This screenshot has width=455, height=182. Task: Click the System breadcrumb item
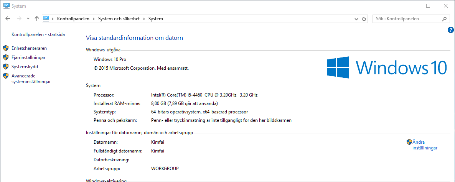(156, 19)
